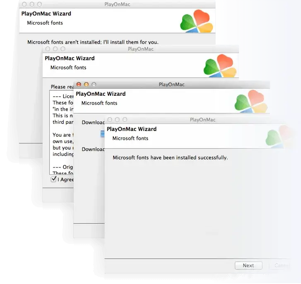The image size is (301, 284).
Task: Click the 'installed successfully' message text
Action: pos(170,158)
